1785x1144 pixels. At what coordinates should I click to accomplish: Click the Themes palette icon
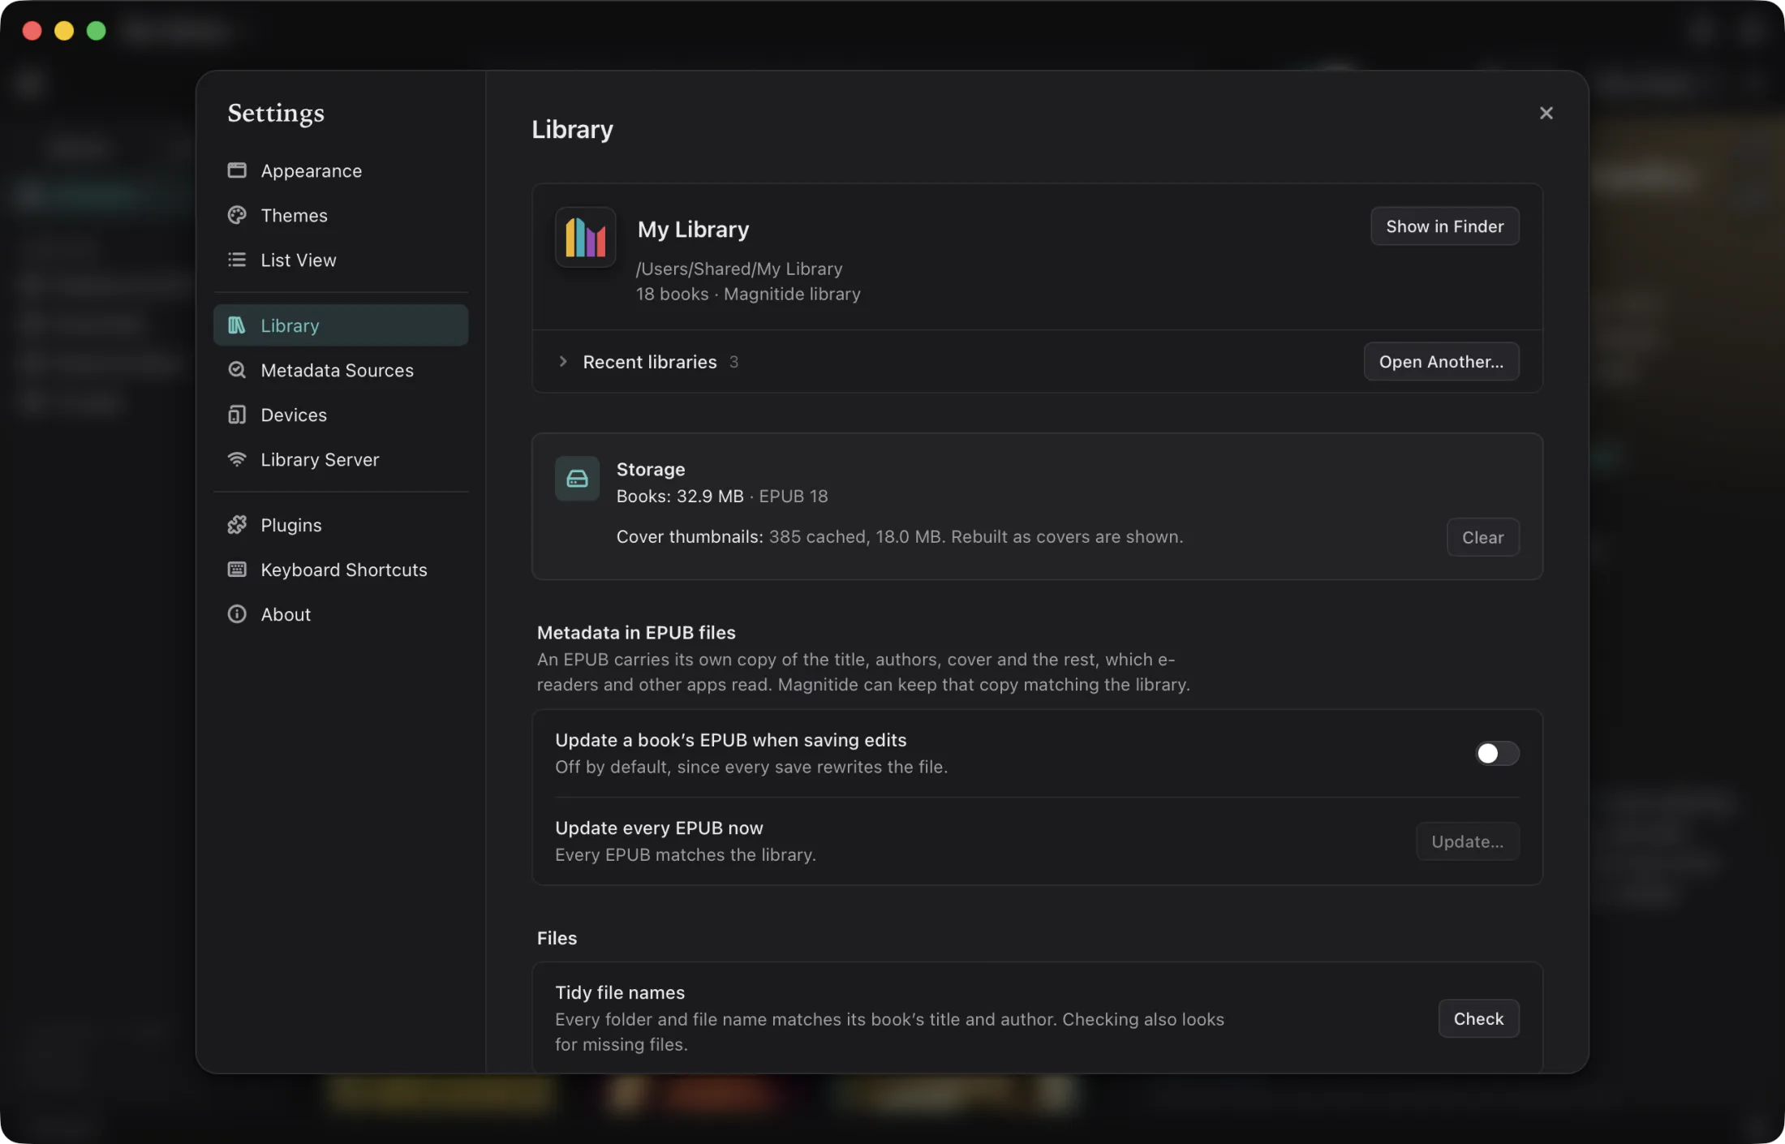coord(237,215)
